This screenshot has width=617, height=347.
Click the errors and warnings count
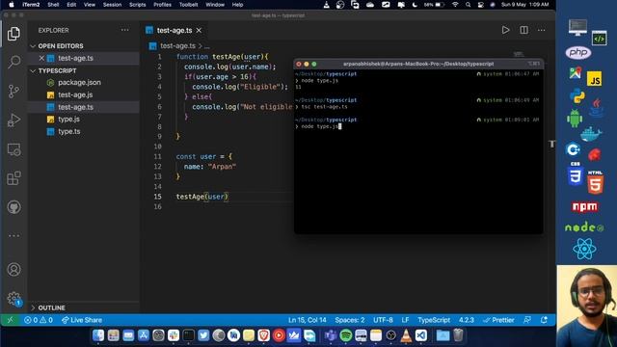(39, 320)
